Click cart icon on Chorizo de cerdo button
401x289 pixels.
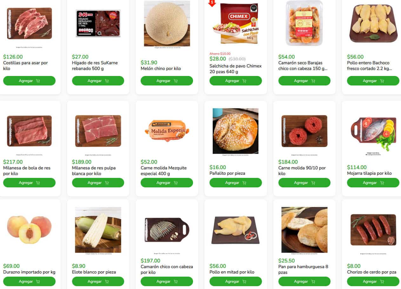pos(382,282)
